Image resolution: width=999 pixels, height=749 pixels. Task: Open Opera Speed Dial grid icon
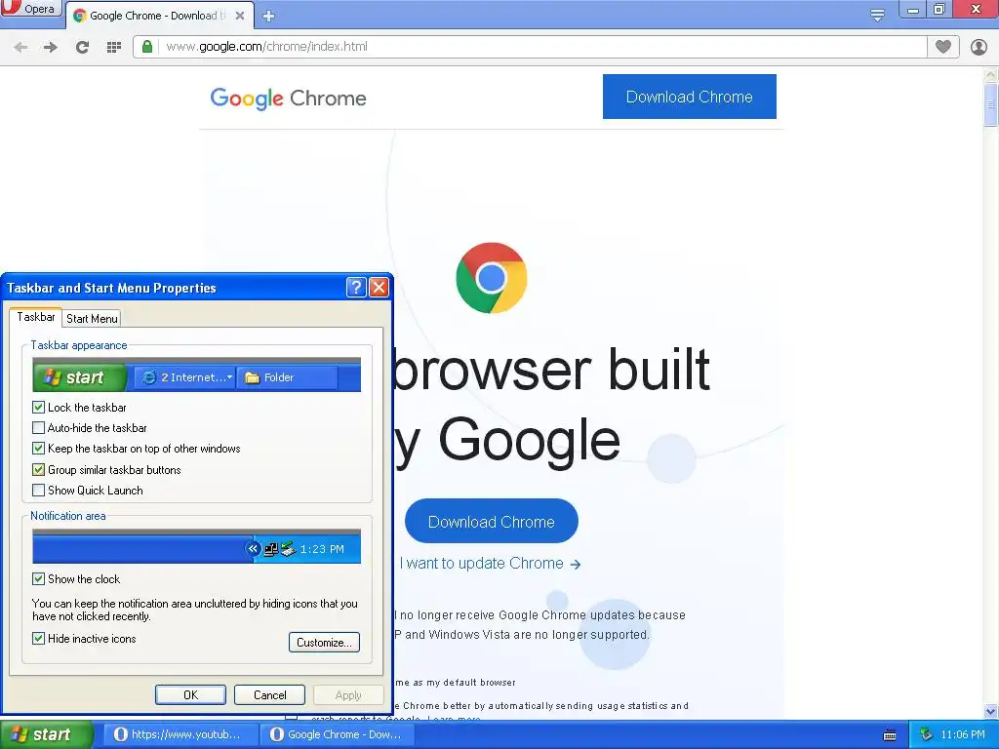[x=114, y=47]
